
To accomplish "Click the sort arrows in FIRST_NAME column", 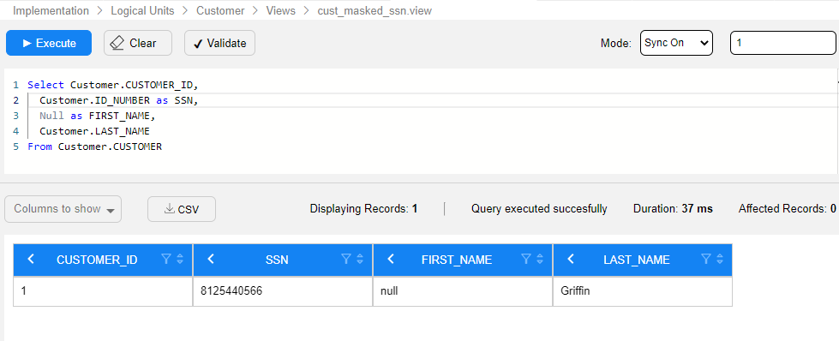I will click(539, 259).
